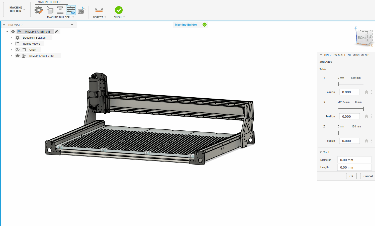The image size is (375, 226).
Task: Select the move component cube icon
Action: coord(50,10)
